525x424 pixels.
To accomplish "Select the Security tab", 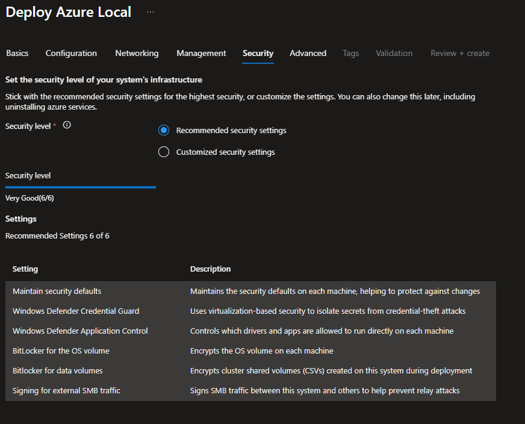I will [258, 53].
